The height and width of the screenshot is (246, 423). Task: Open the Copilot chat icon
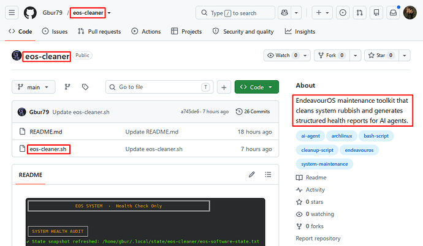click(284, 13)
